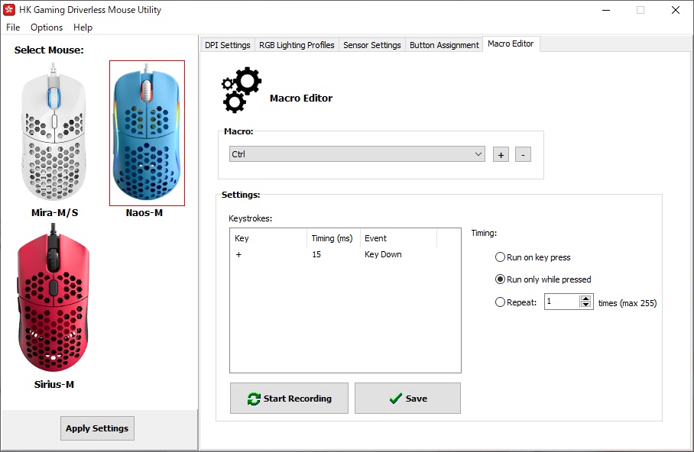Open the Options menu

click(x=47, y=27)
